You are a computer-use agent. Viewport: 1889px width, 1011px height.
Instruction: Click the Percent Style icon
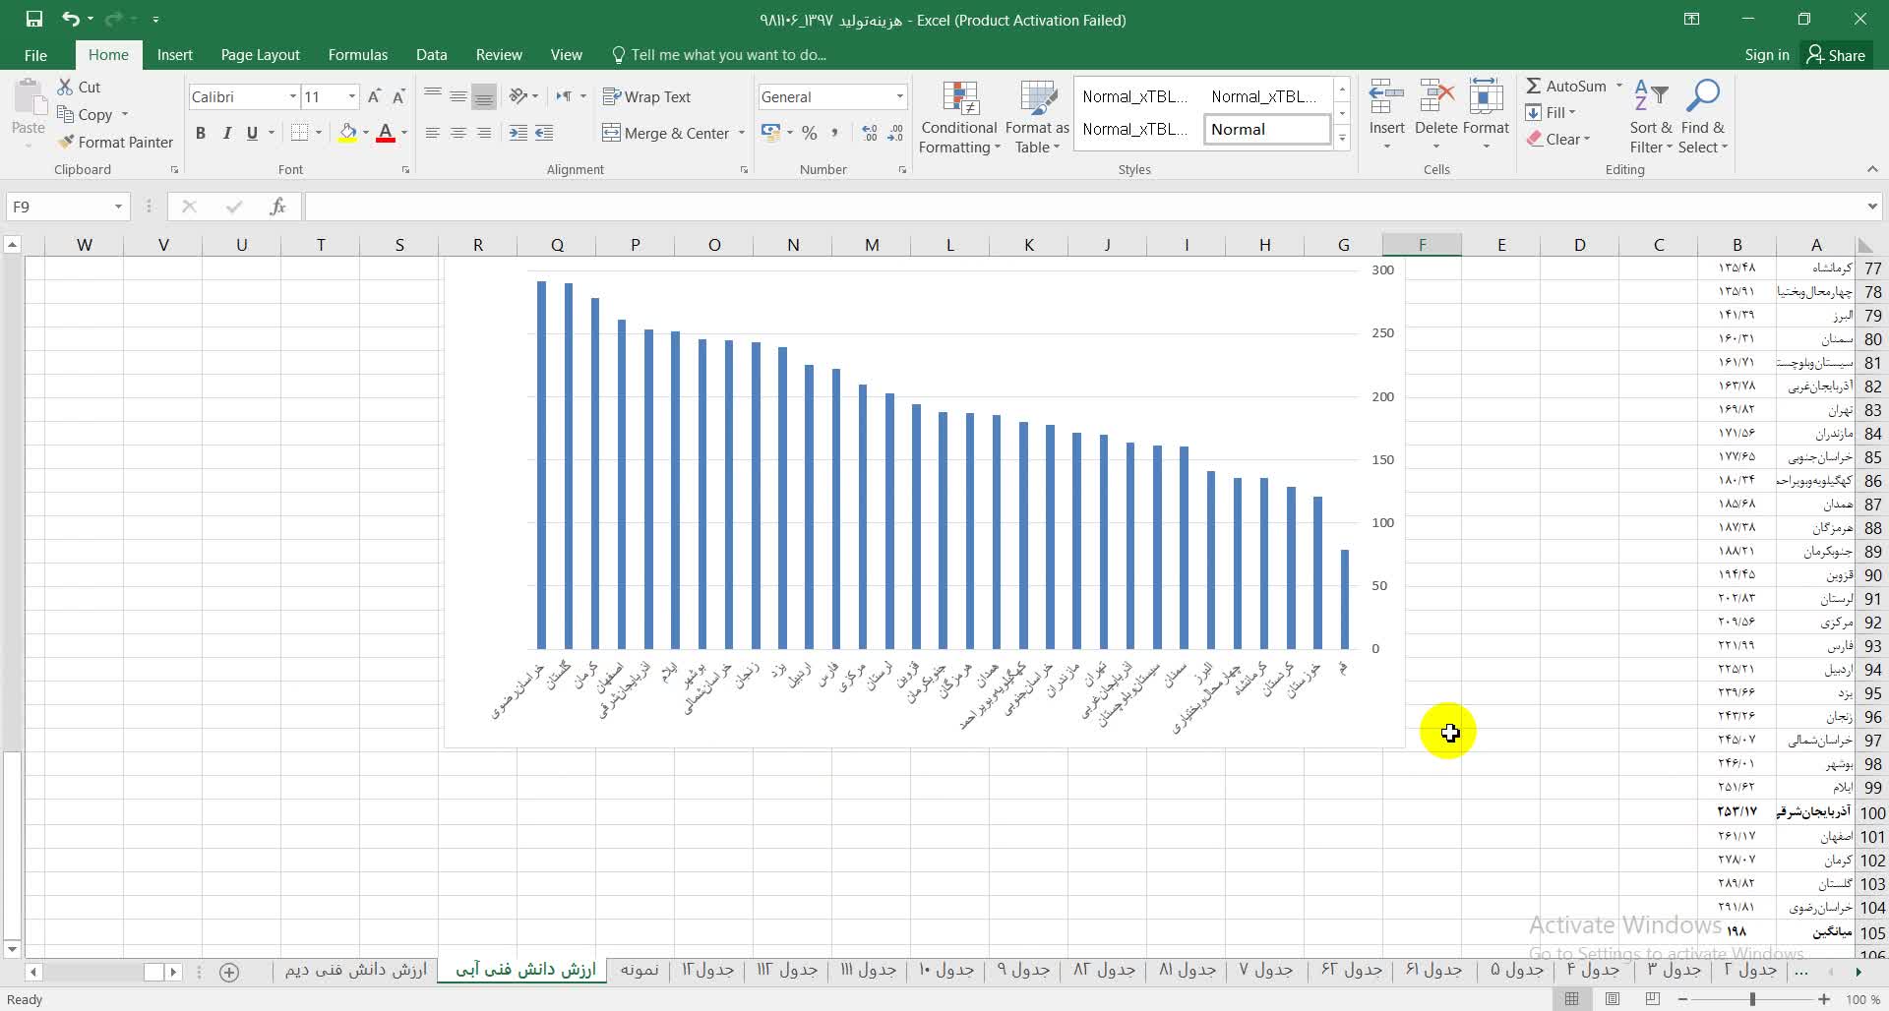click(x=809, y=133)
